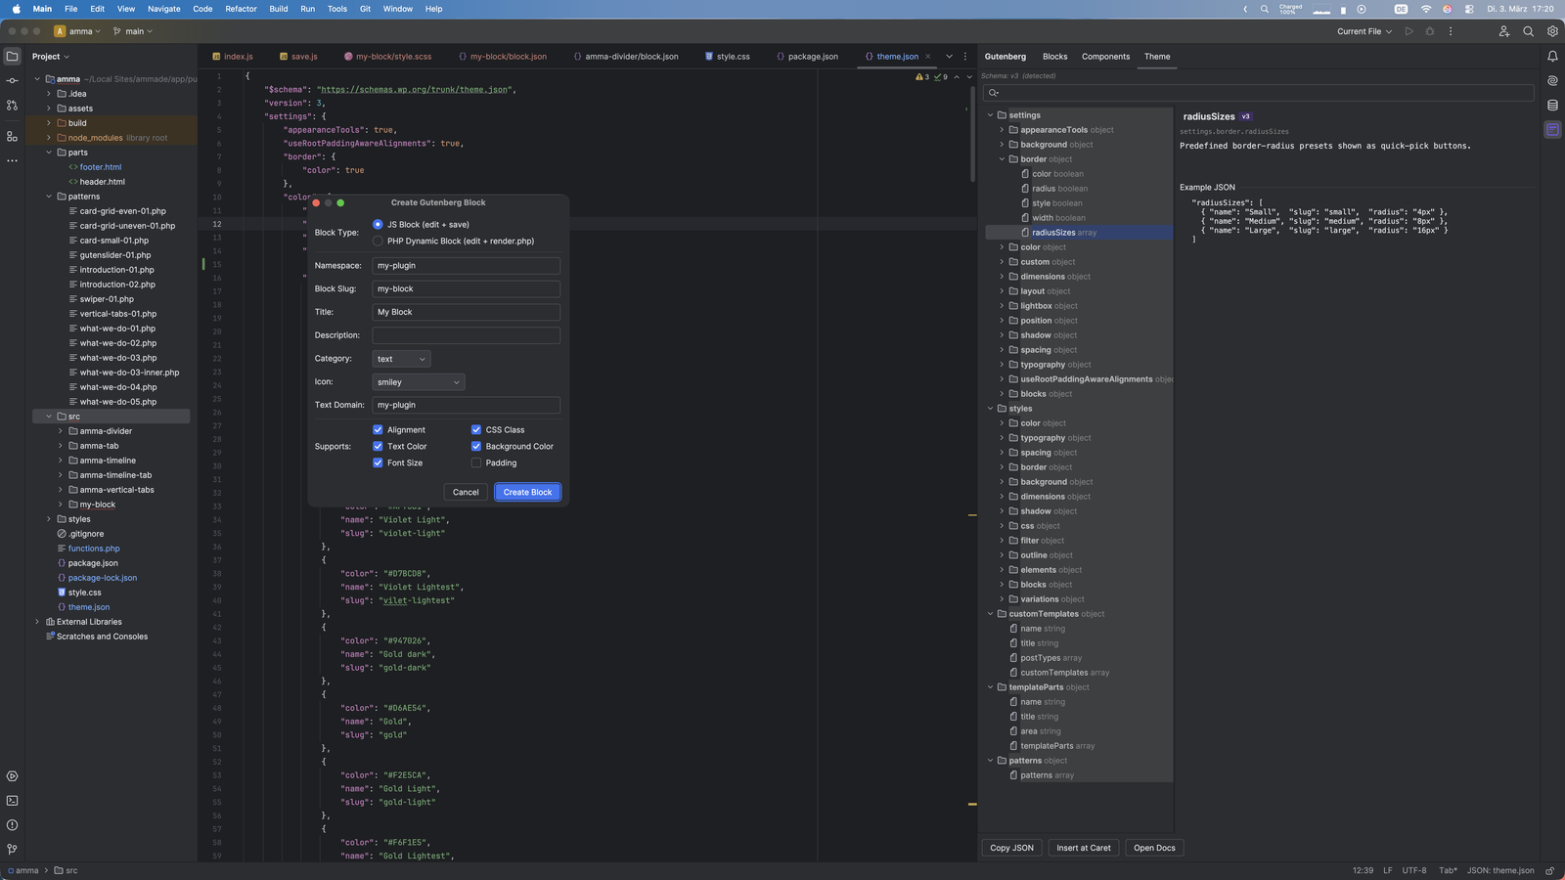Open the macOS Control Center icon
The image size is (1565, 880).
tap(1469, 9)
